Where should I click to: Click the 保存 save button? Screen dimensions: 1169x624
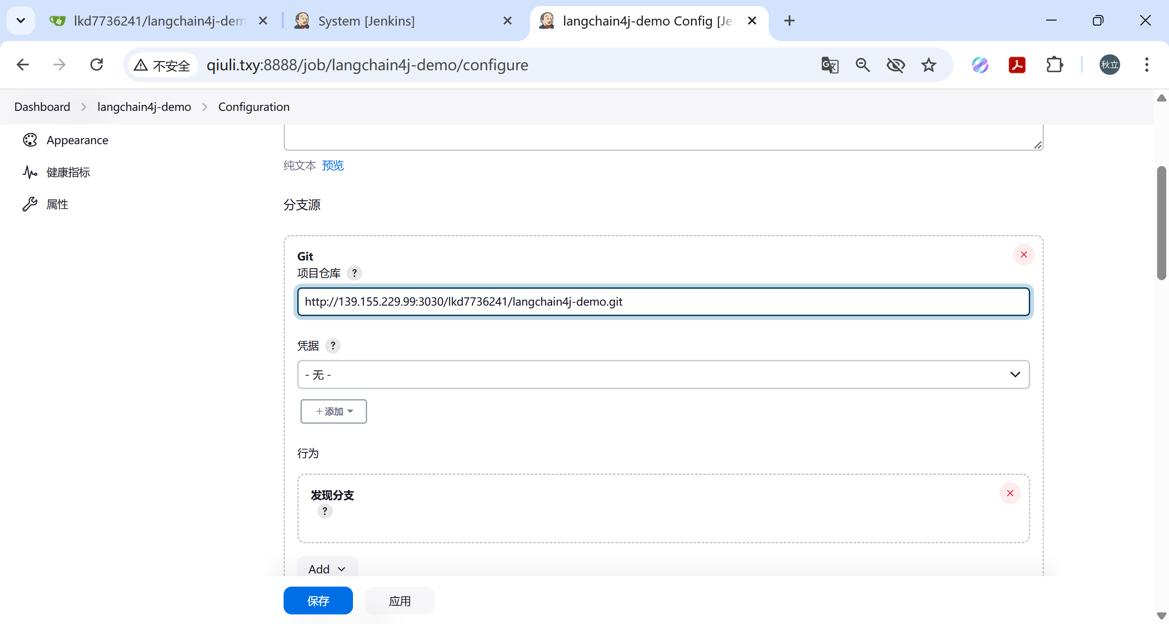point(318,601)
